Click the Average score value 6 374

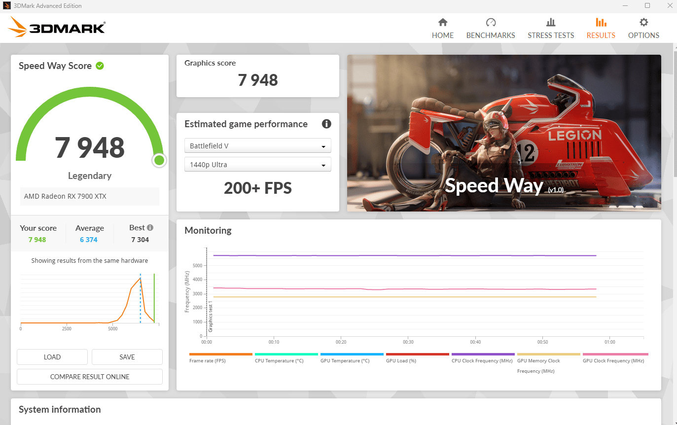coord(89,240)
